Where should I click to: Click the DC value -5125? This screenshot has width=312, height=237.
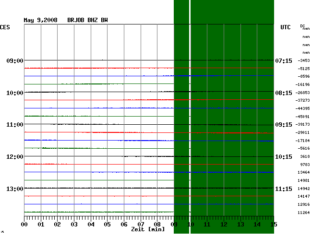point(304,69)
